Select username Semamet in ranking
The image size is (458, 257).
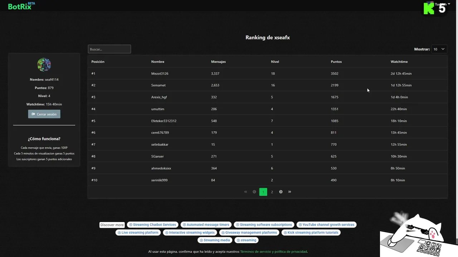click(159, 85)
